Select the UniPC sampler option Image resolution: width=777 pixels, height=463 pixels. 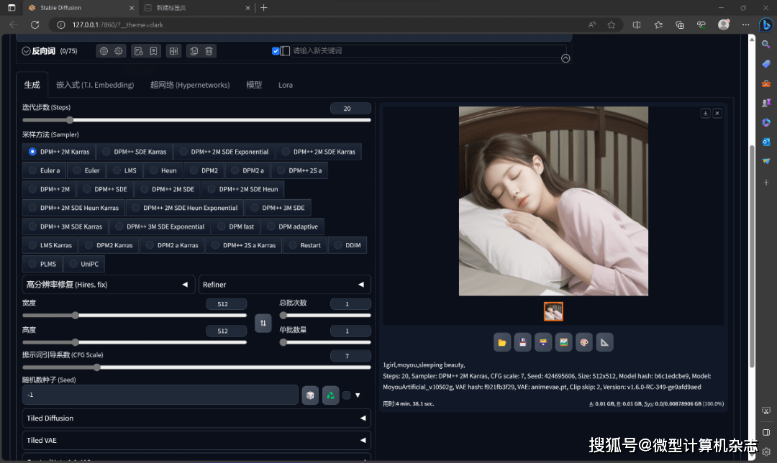point(83,264)
